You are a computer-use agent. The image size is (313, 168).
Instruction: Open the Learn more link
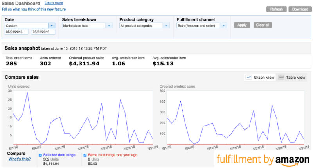tap(54, 3)
